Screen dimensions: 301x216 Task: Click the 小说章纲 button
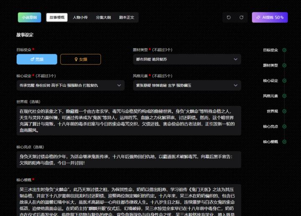pyautogui.click(x=29, y=18)
